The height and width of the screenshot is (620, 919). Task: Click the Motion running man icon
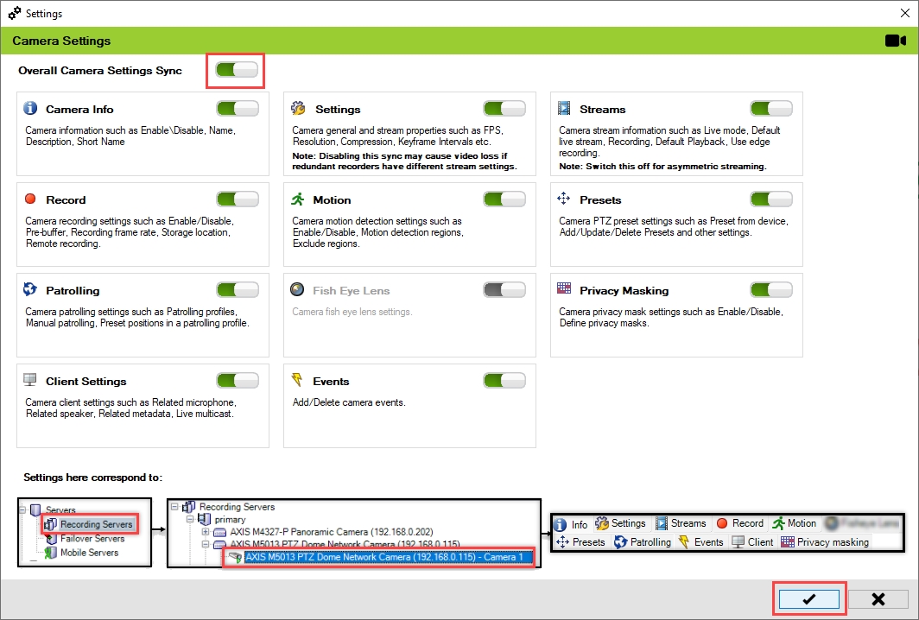click(x=298, y=199)
